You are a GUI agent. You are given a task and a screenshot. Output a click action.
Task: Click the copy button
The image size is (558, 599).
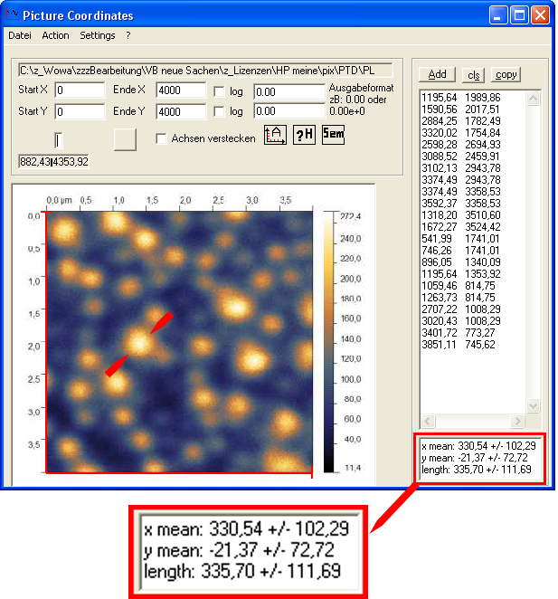point(506,74)
